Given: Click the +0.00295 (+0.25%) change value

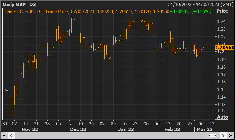Looking at the screenshot, I should 190,11.
